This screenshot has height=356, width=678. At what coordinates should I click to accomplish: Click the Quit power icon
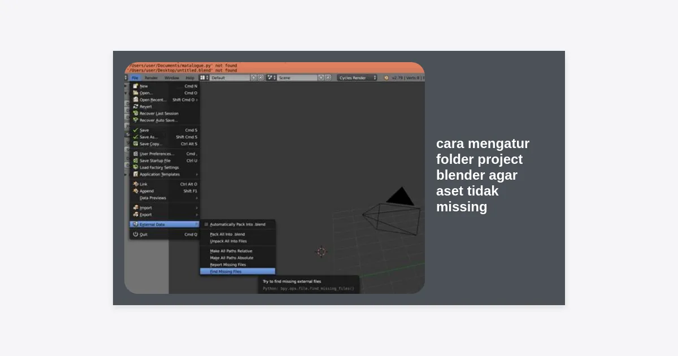click(136, 235)
